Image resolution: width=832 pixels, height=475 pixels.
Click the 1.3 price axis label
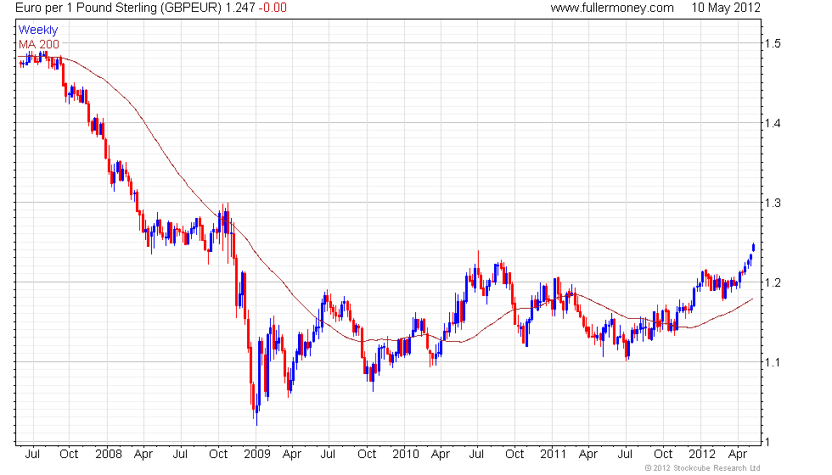[x=773, y=203]
